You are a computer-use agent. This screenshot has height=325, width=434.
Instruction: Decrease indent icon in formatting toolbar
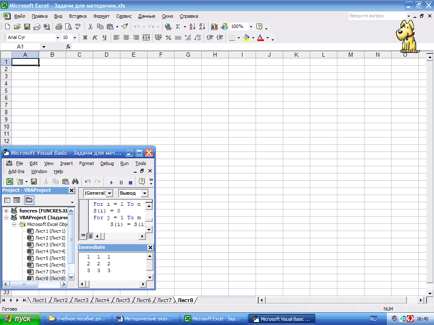click(x=210, y=38)
